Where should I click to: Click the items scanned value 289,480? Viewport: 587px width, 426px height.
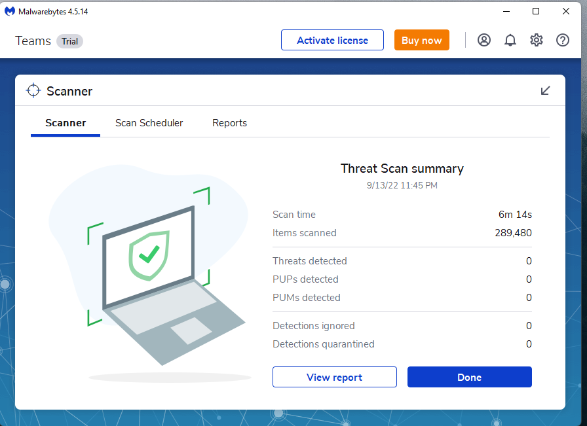coord(513,233)
